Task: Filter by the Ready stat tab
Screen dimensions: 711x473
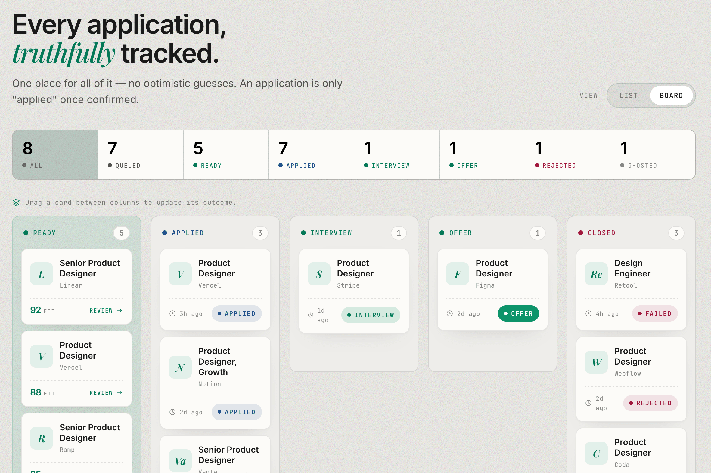Action: pyautogui.click(x=226, y=155)
